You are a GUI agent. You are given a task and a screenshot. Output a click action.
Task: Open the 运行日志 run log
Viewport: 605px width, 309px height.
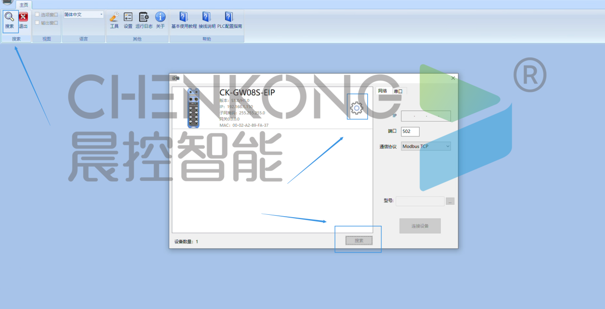coord(144,17)
